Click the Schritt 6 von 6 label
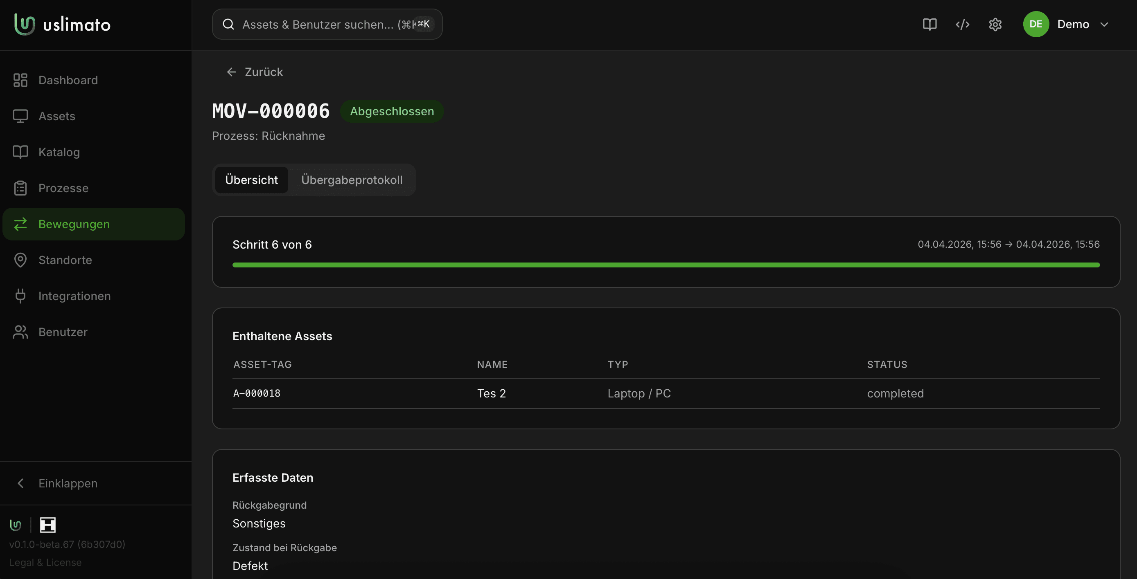The width and height of the screenshot is (1137, 579). 272,245
